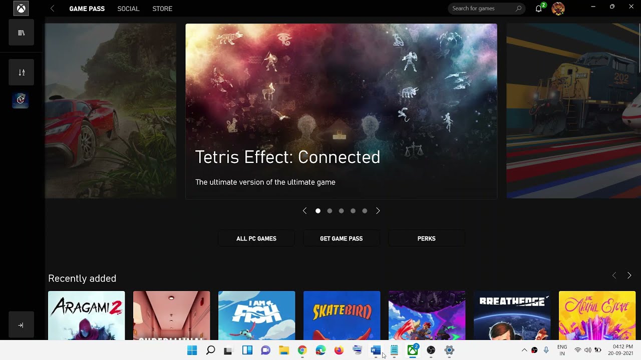Open the train simulator banner on right

pos(574,111)
